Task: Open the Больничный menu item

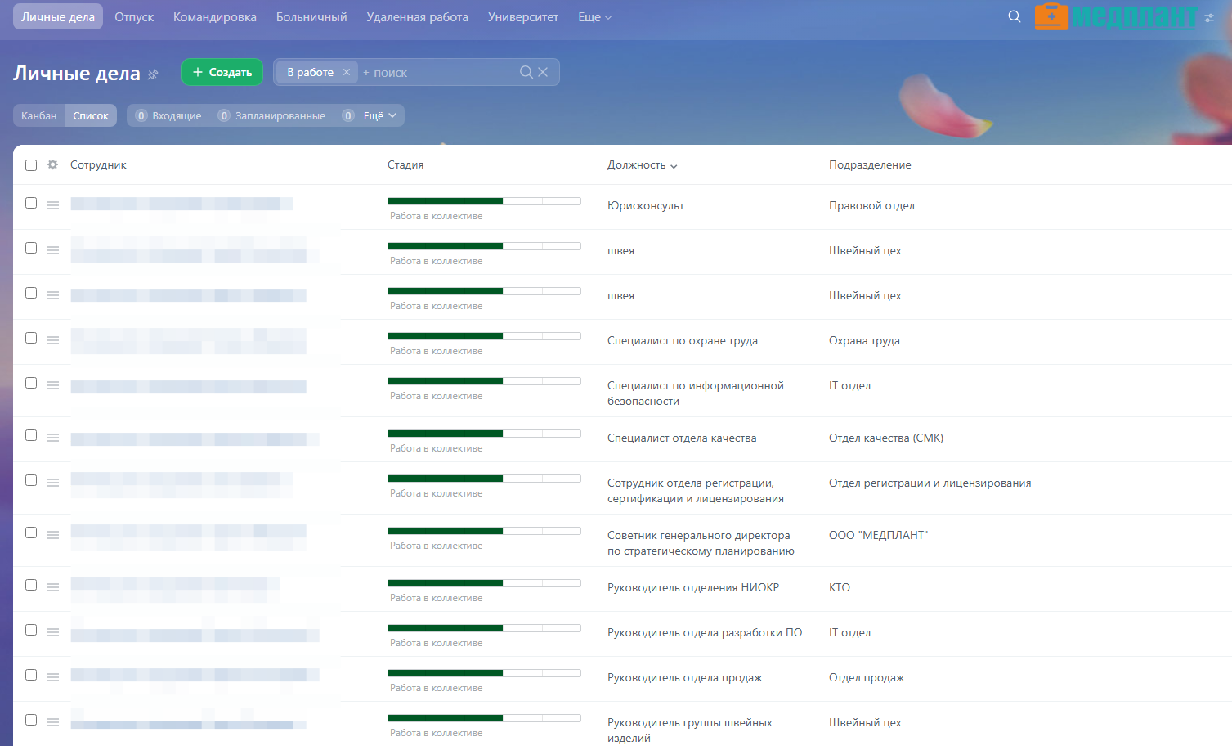Action: 311,17
